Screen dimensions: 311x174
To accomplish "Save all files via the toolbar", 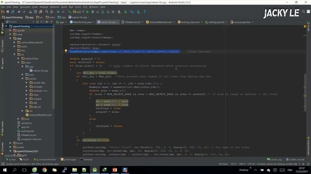I will (8, 12).
